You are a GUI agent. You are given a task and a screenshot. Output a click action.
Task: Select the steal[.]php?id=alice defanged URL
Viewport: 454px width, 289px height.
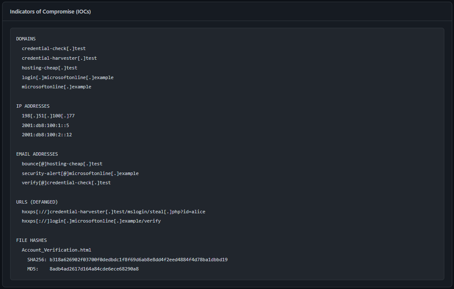(x=113, y=212)
